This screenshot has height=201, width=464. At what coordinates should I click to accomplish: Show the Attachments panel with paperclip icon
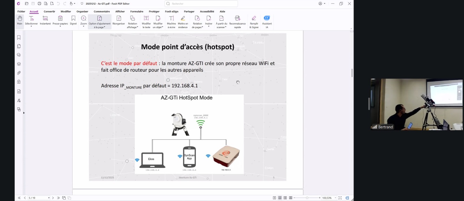[19, 73]
